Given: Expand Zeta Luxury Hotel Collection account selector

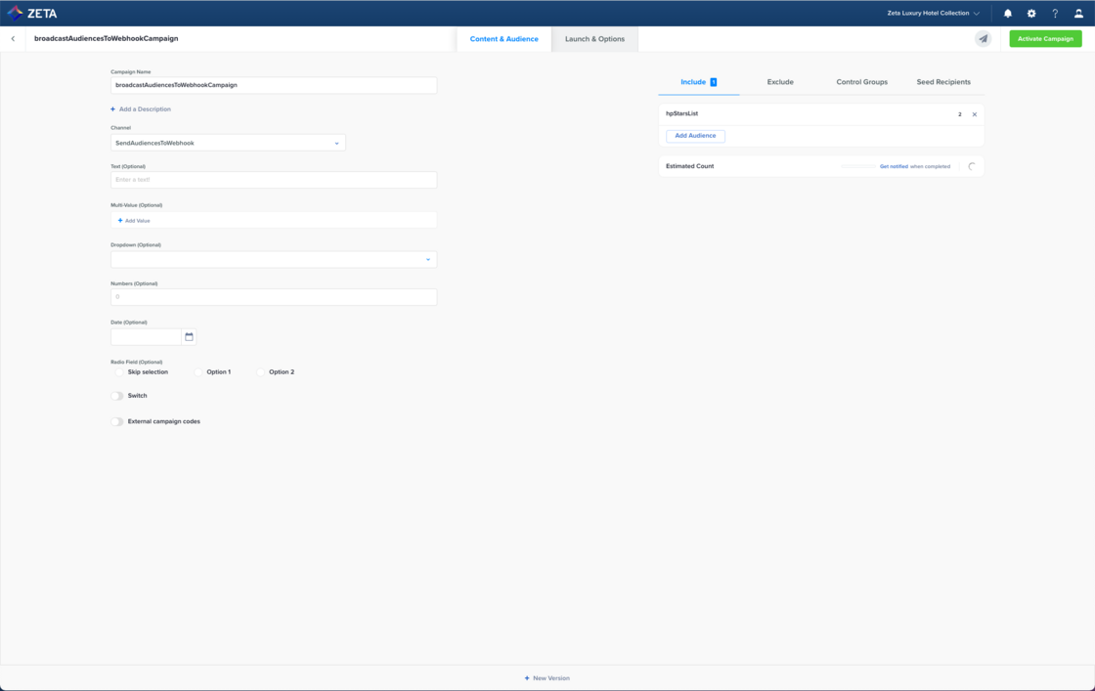Looking at the screenshot, I should 933,14.
